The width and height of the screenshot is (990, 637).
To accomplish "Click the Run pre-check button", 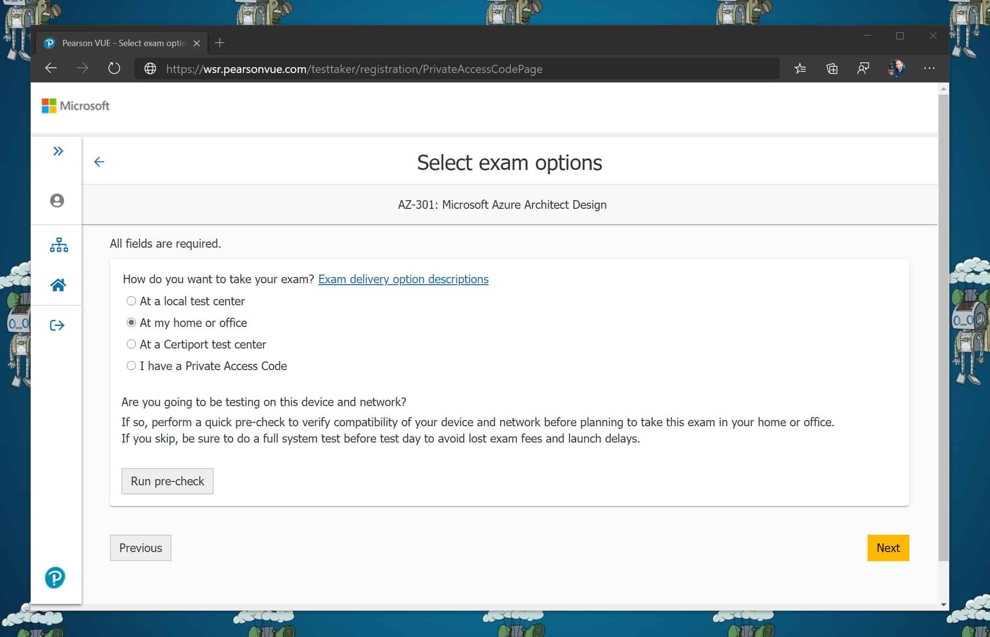I will [167, 481].
